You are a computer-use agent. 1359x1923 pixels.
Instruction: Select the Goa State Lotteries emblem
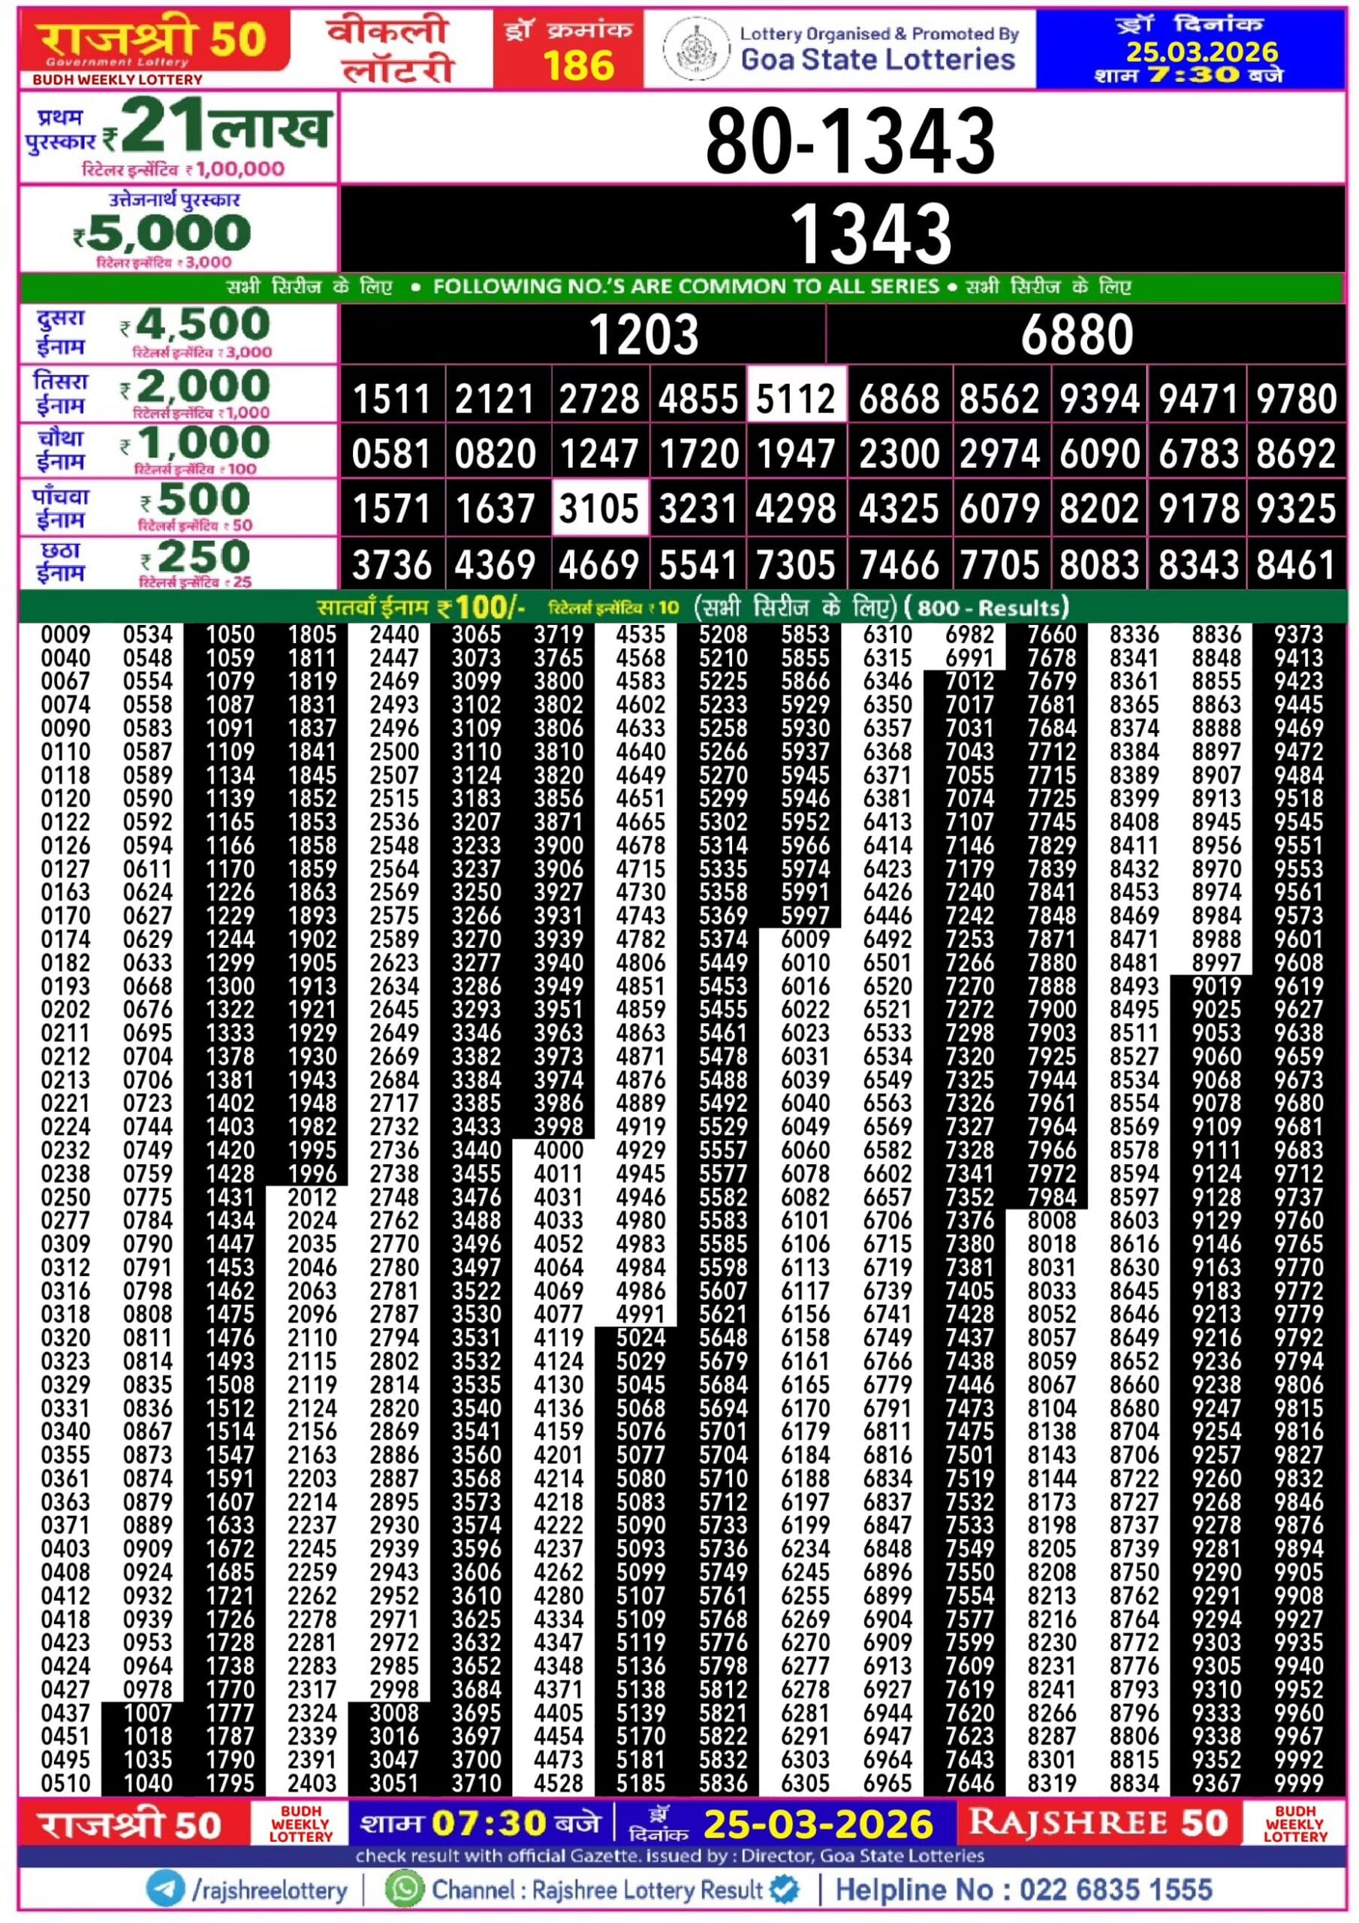[700, 48]
